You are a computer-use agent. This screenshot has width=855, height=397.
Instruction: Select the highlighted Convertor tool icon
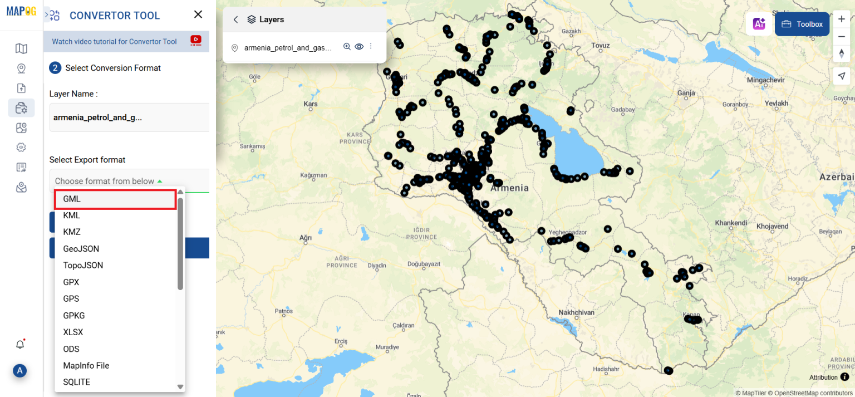pyautogui.click(x=21, y=108)
